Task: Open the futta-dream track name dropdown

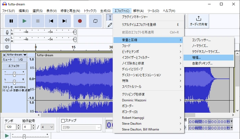Action: pos(15,55)
